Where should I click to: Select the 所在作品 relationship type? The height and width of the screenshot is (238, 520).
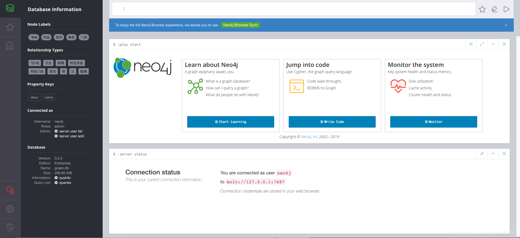(77, 63)
